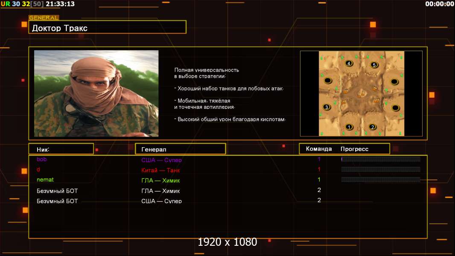Click d's loading progress bar

pos(381,169)
